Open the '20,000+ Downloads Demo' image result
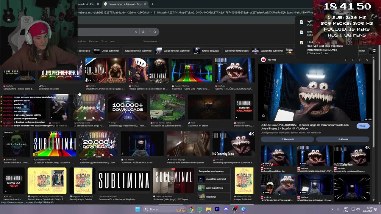This screenshot has height=214, width=381. click(98, 144)
